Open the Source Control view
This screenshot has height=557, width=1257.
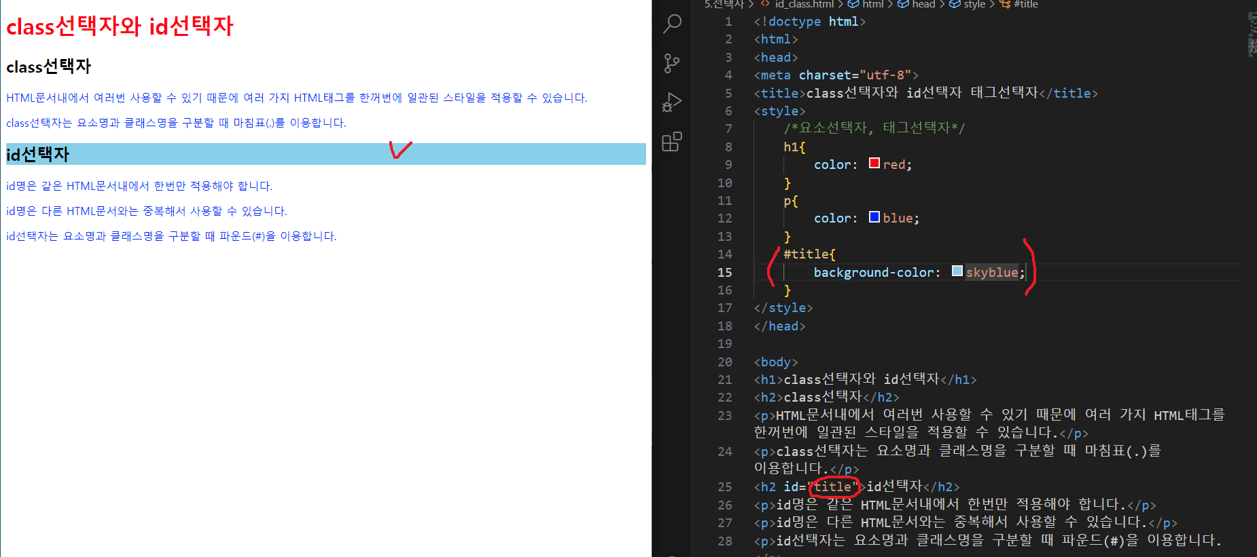pyautogui.click(x=672, y=63)
